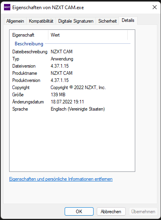Click the NZXT CAM icon in the title bar
161x220 pixels.
point(7,7)
